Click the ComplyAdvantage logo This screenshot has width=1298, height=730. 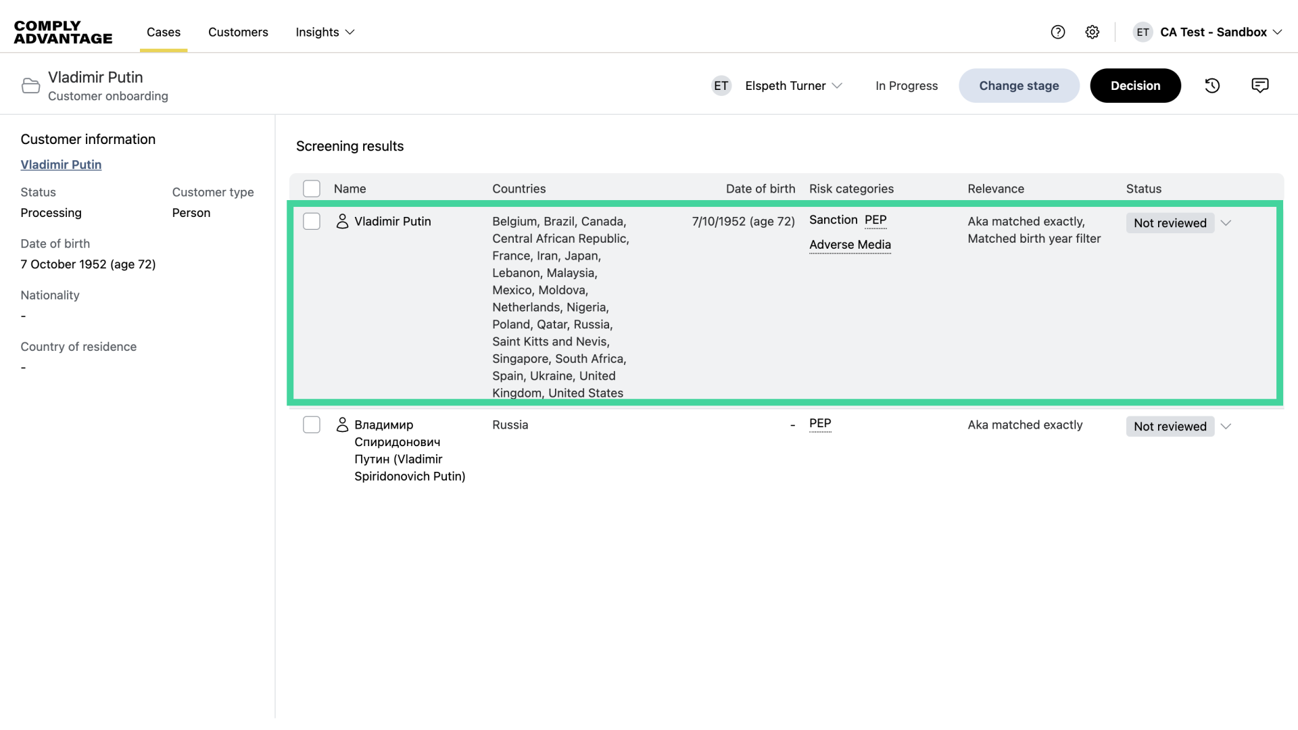point(63,32)
